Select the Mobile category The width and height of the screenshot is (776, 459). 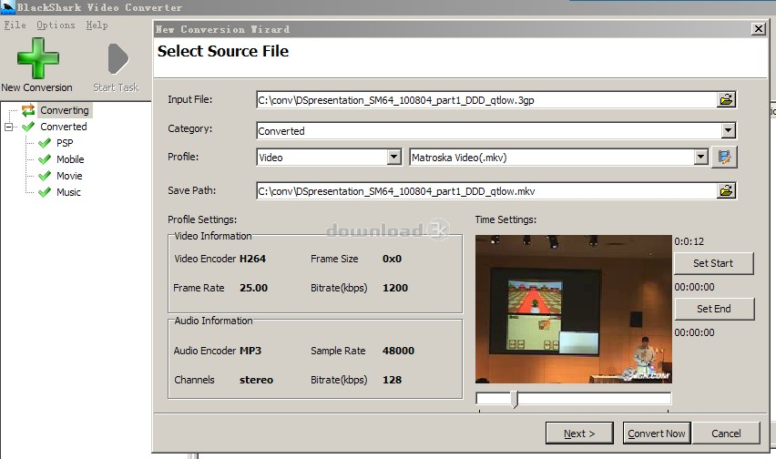click(x=70, y=159)
